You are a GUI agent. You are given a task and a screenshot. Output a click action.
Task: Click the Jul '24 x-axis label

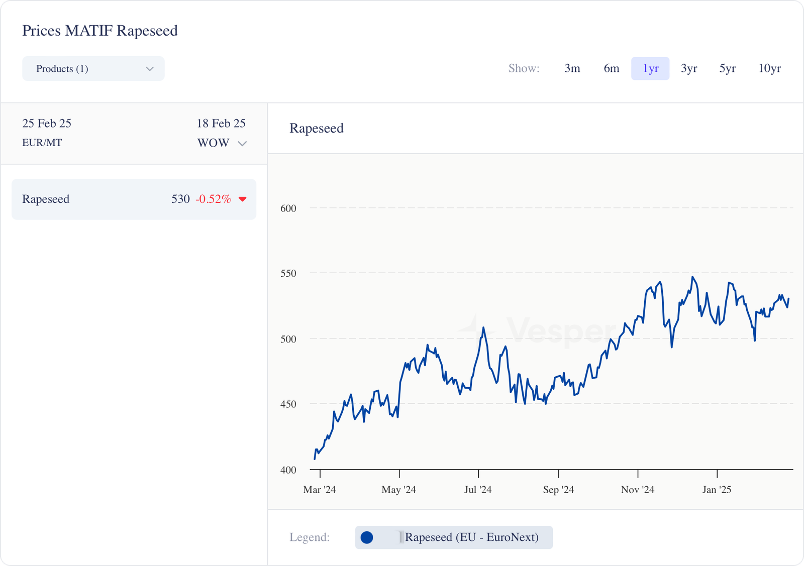[478, 490]
